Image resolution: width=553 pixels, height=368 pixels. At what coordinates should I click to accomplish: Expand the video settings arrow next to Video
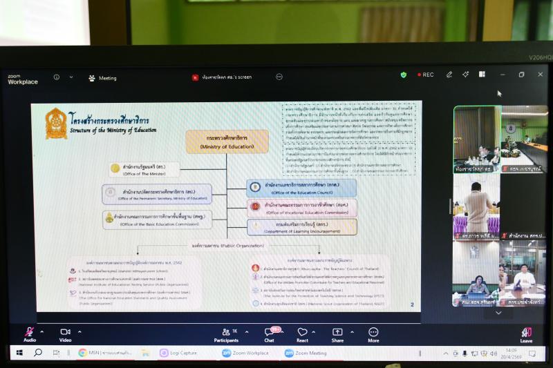[x=79, y=331]
